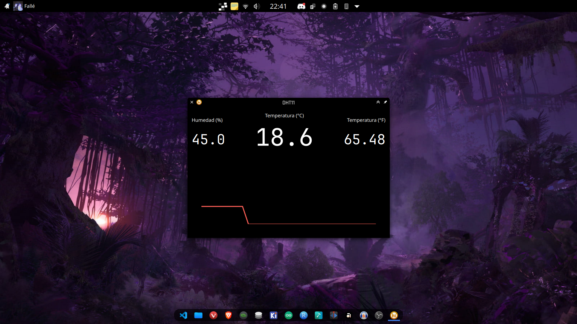Expand hidden system tray icons arrow

pos(357,6)
